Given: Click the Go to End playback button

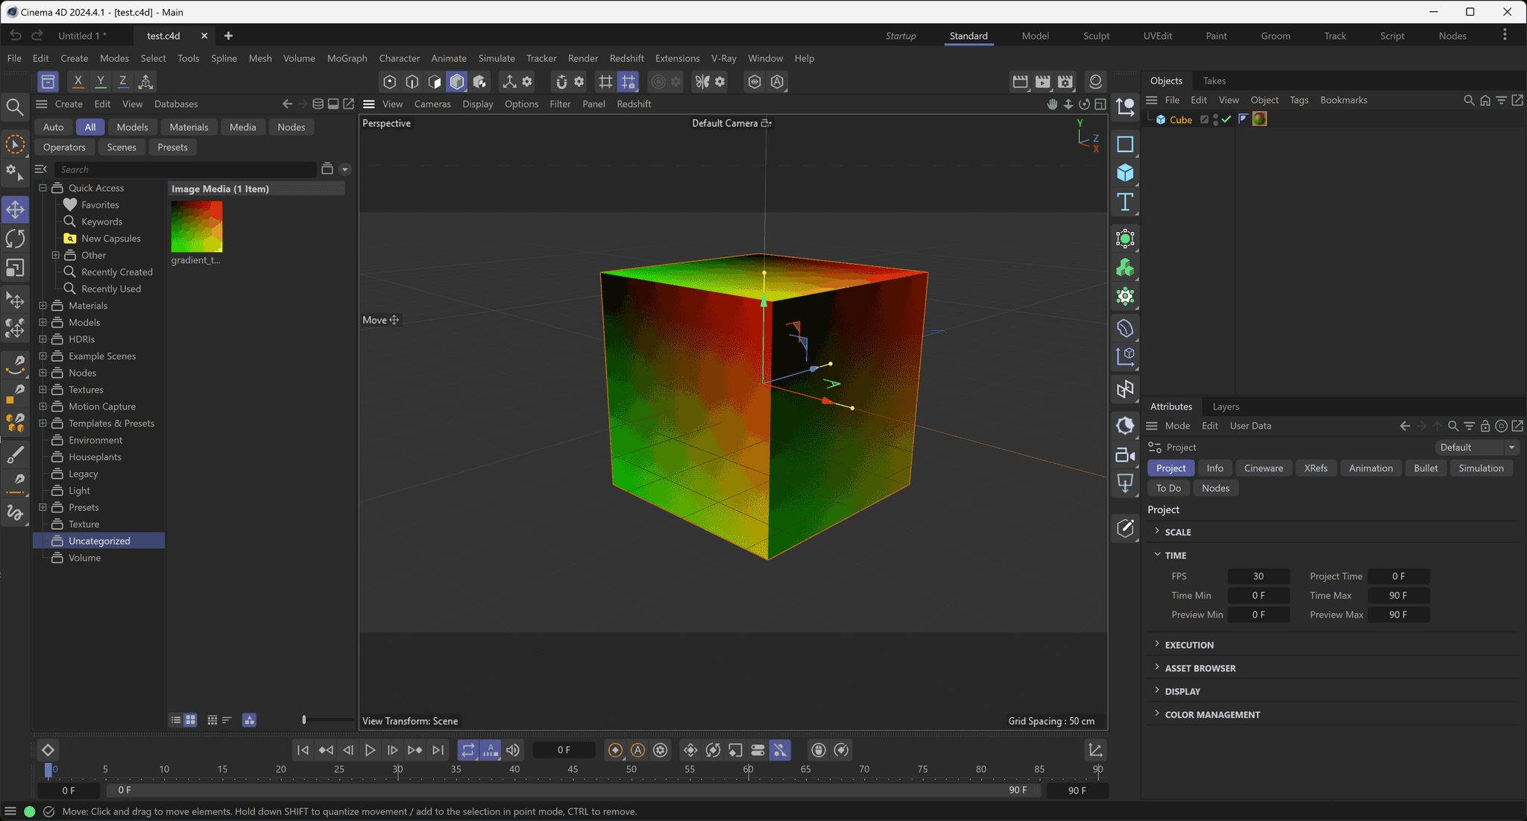Looking at the screenshot, I should click(x=438, y=750).
